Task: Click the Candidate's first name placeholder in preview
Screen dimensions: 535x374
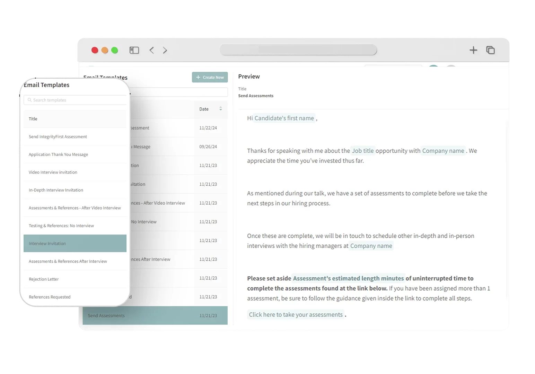Action: [283, 118]
